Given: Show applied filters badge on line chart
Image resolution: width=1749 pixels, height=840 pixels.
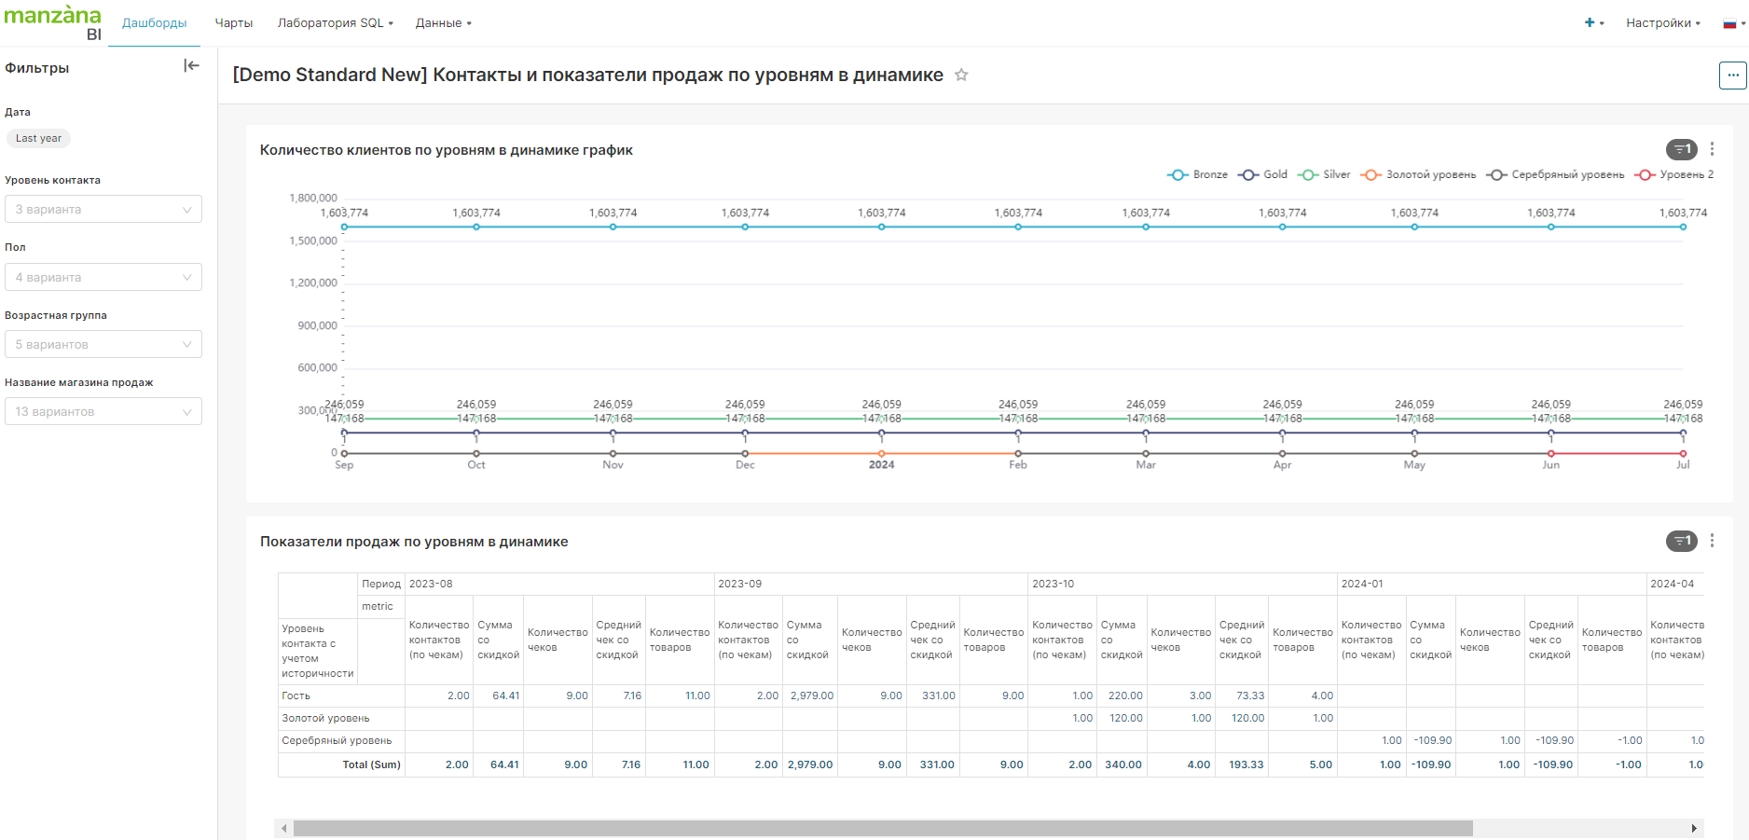Looking at the screenshot, I should click(x=1681, y=149).
